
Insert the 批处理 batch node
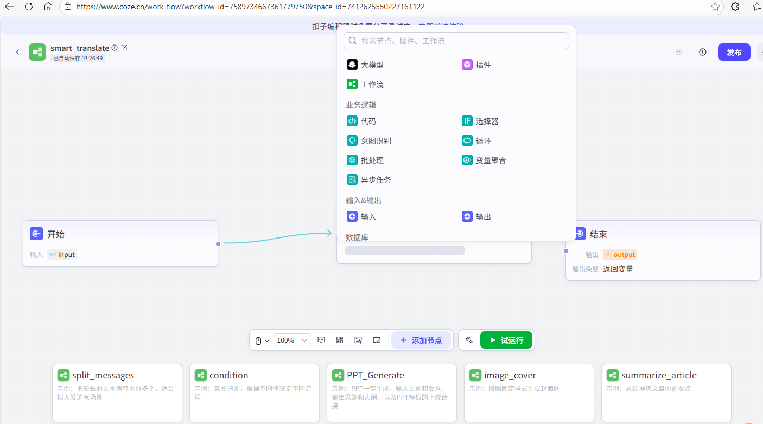click(365, 160)
